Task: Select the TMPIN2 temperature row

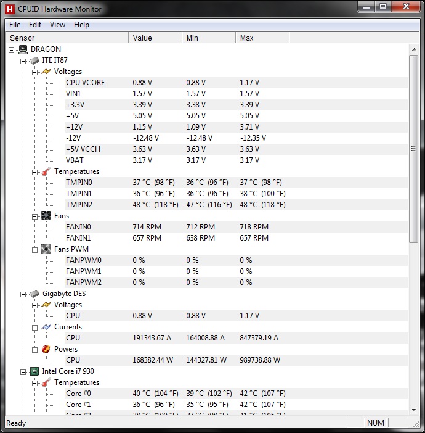Action: pos(237,205)
